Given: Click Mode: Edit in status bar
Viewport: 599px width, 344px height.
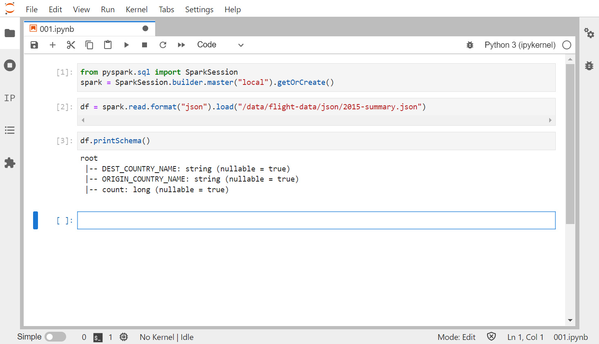Looking at the screenshot, I should pos(456,337).
